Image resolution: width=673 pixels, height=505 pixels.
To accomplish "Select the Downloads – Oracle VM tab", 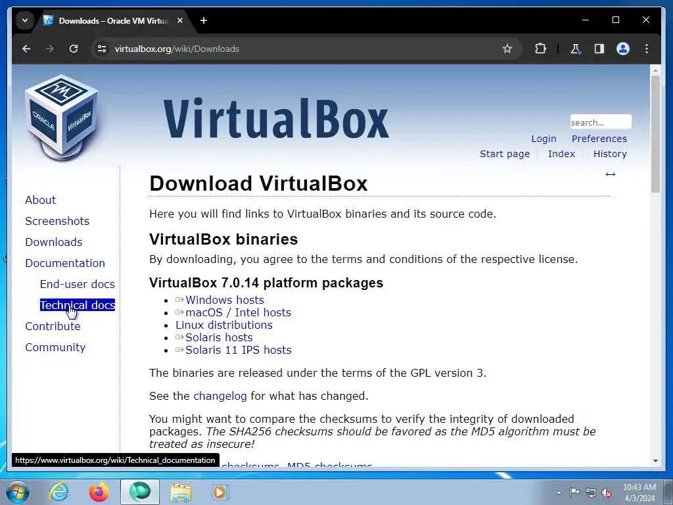I will click(114, 20).
